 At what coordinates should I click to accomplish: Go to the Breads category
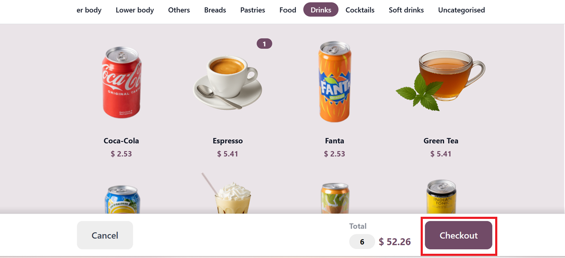pyautogui.click(x=215, y=10)
